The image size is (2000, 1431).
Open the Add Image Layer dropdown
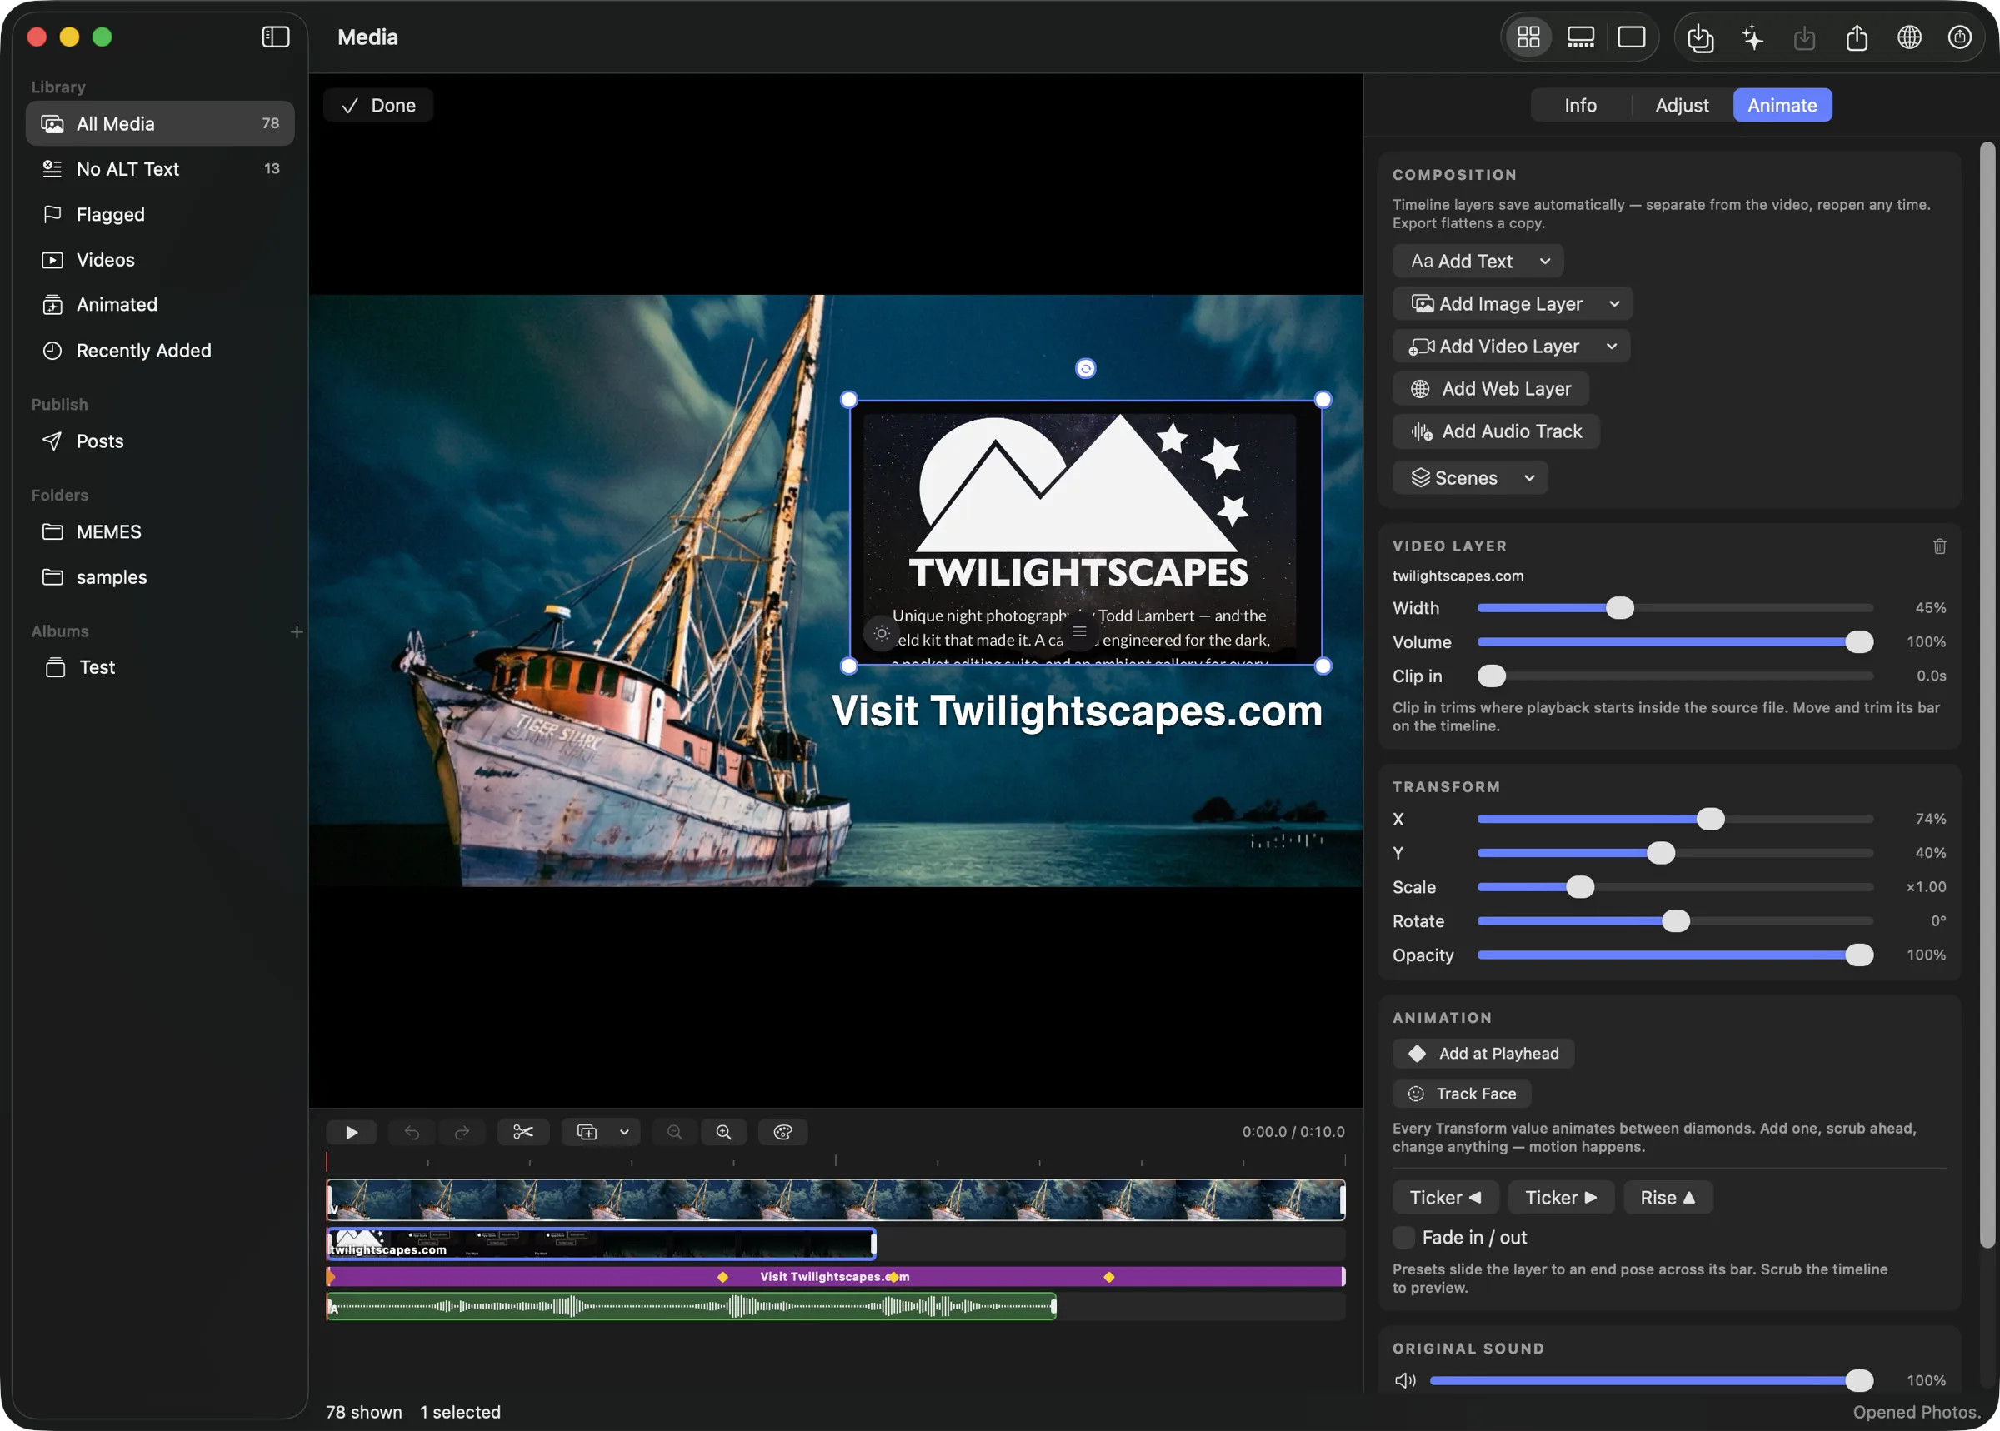click(1512, 303)
